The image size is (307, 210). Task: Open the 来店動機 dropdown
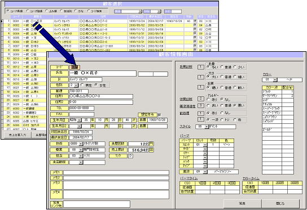tap(81, 162)
